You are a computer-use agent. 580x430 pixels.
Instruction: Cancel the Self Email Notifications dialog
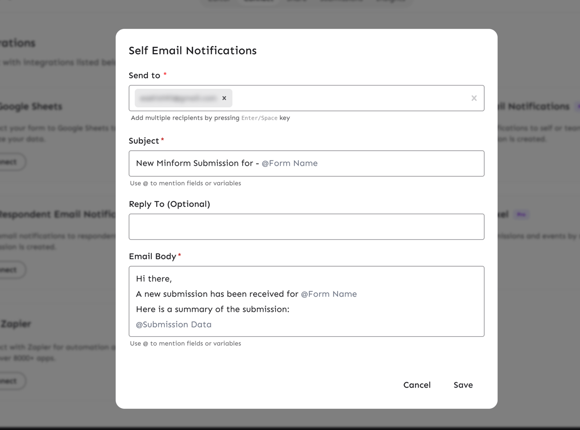pyautogui.click(x=417, y=385)
